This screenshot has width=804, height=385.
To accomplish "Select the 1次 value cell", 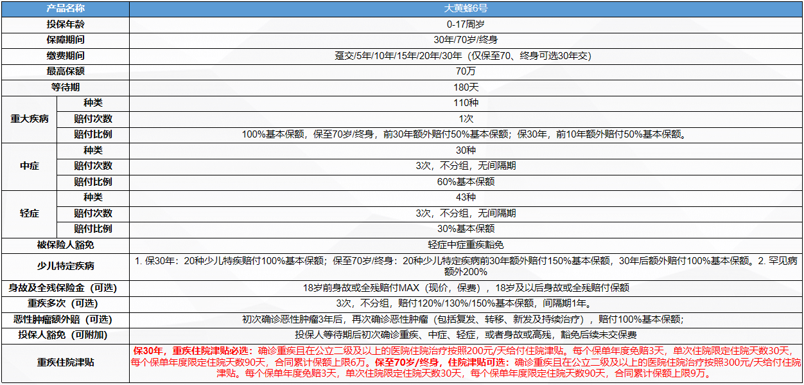I will point(466,119).
